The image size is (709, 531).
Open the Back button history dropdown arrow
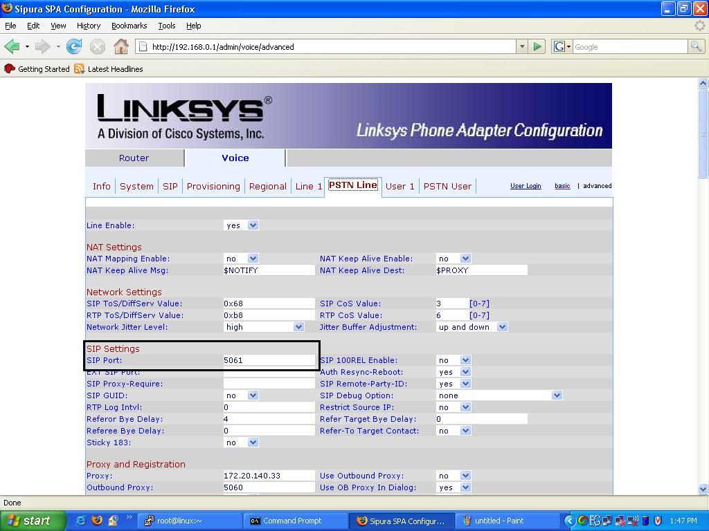coord(27,46)
